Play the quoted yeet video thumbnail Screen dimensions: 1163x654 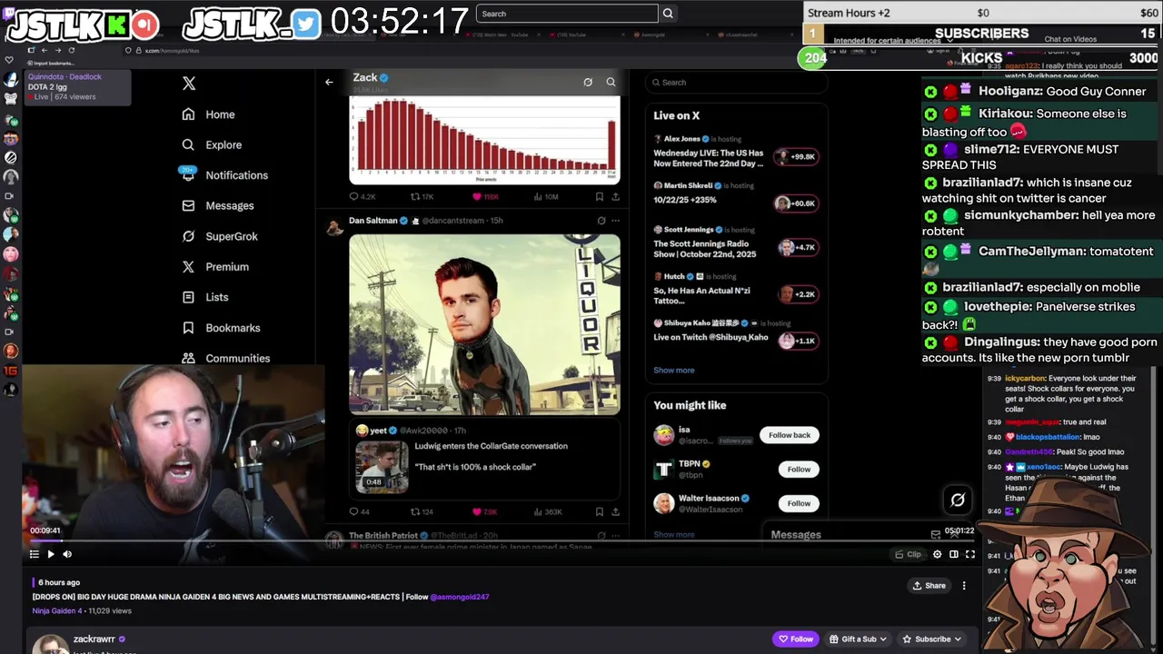(x=382, y=466)
